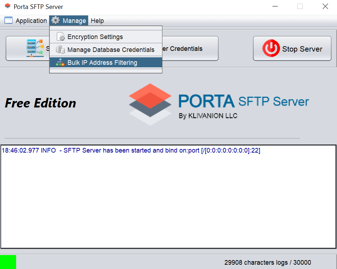Click the Free Edition label

click(41, 103)
